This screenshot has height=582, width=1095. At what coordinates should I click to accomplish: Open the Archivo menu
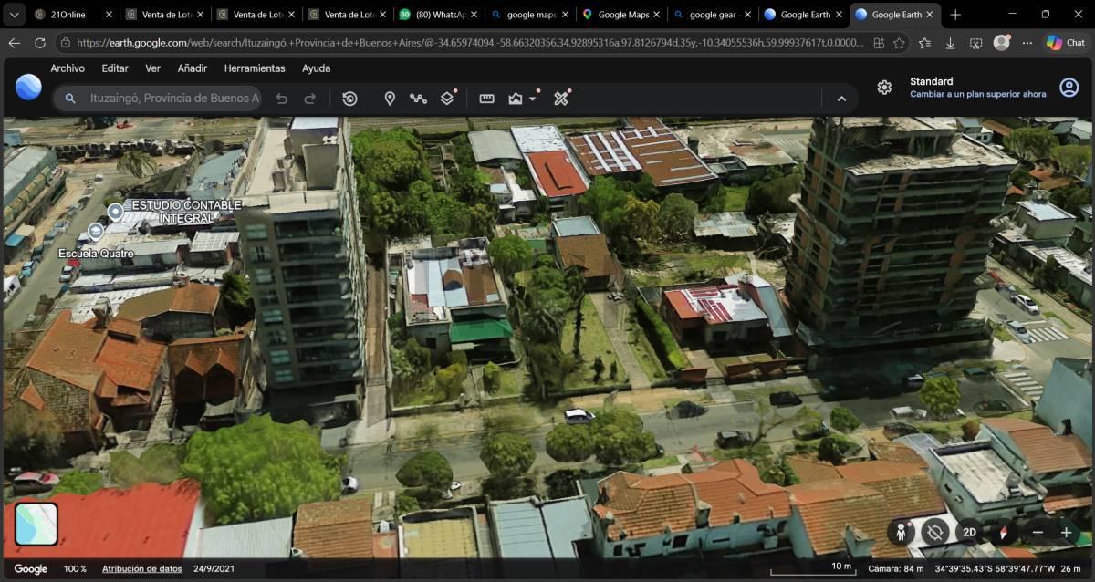[68, 68]
